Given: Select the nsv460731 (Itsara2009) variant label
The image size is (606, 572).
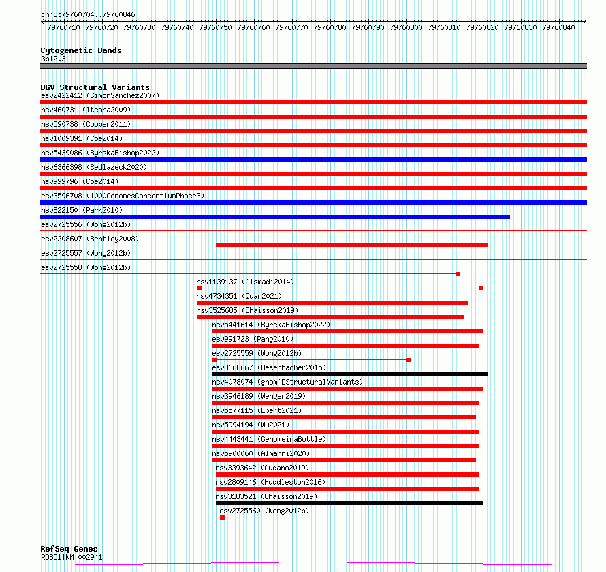Looking at the screenshot, I should [x=86, y=110].
